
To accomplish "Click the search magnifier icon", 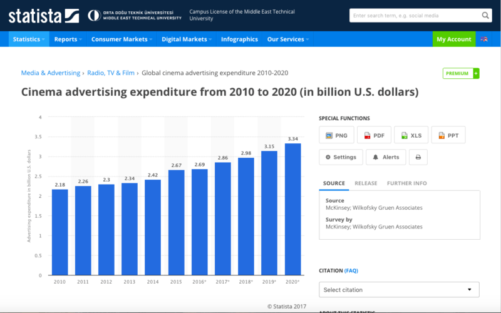I will (x=486, y=15).
